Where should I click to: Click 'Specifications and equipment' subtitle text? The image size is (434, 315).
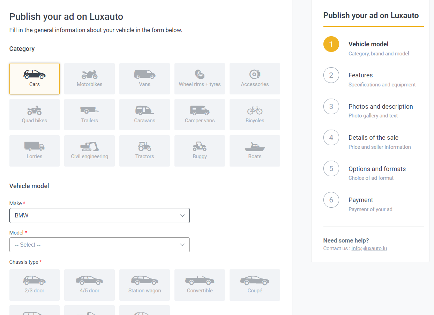pos(382,85)
